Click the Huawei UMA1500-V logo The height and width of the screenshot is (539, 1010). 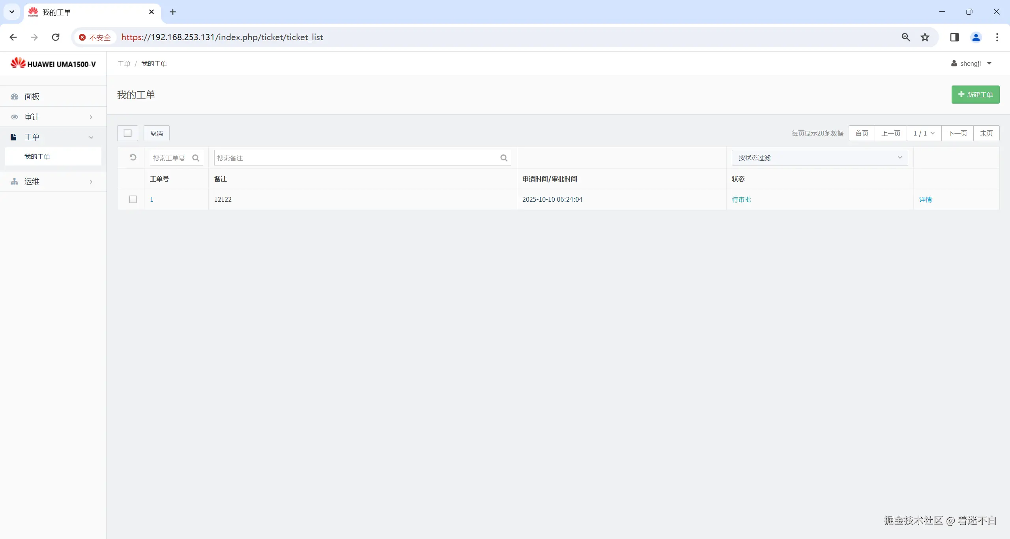53,63
